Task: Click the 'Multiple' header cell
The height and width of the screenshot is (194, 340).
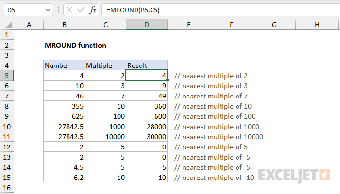Action: [x=105, y=65]
